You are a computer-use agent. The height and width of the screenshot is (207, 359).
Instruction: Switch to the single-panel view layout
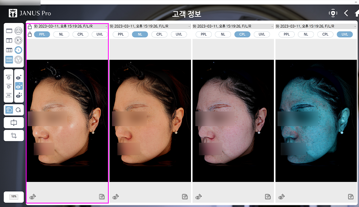point(9,31)
